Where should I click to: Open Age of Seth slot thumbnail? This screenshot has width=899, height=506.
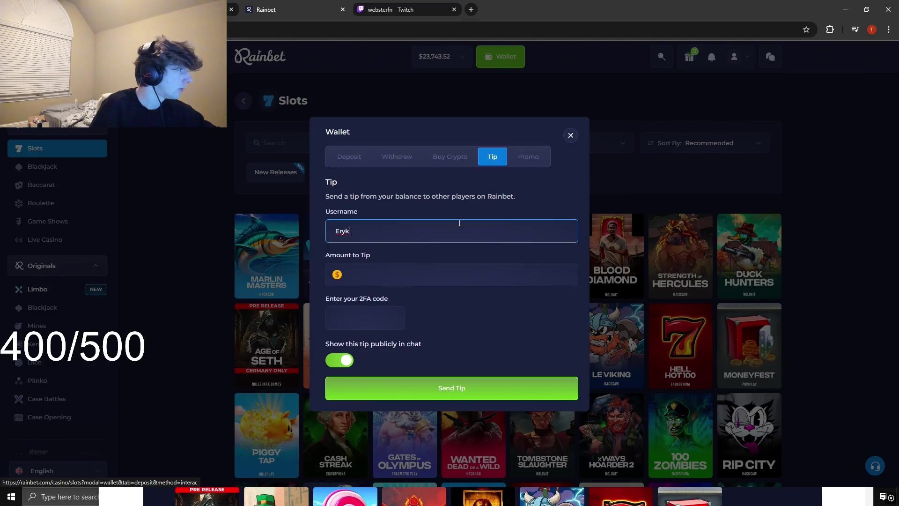coord(266,346)
